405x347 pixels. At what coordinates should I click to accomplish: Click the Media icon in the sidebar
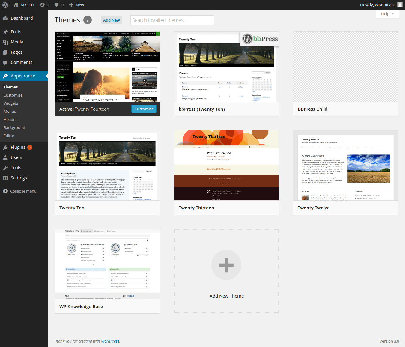coord(5,42)
